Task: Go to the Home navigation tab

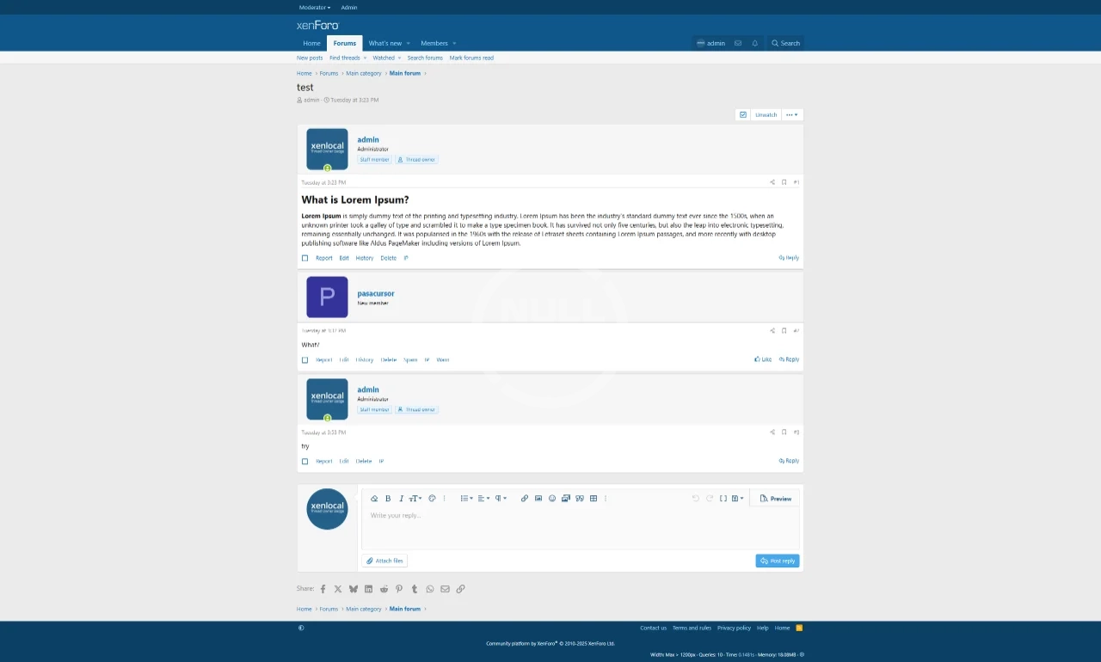Action: 311,43
